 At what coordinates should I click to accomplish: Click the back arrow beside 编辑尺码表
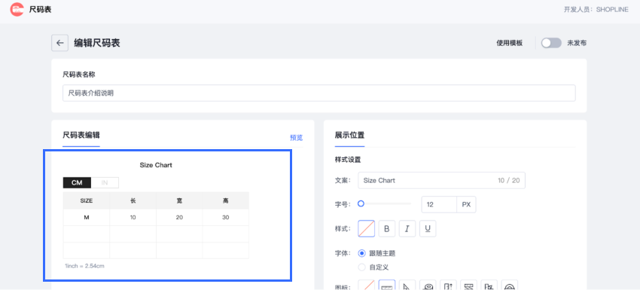(x=59, y=43)
